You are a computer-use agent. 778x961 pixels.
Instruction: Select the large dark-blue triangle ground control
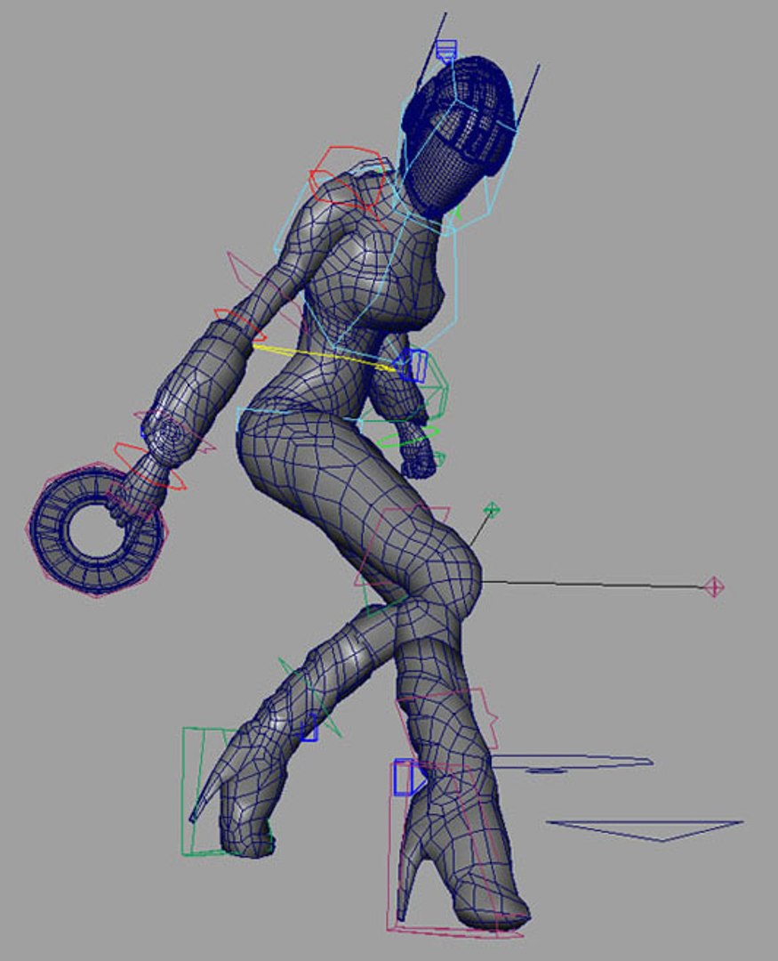[x=645, y=830]
